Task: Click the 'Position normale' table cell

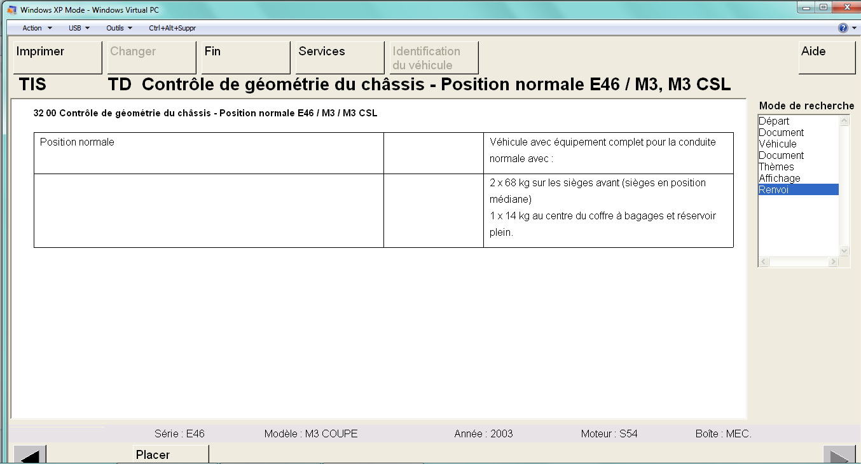Action: [x=209, y=153]
